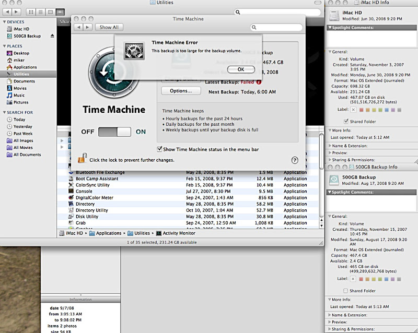The image size is (418, 333).
Task: Expand Preview section in iMac HD Info
Action: (330, 152)
